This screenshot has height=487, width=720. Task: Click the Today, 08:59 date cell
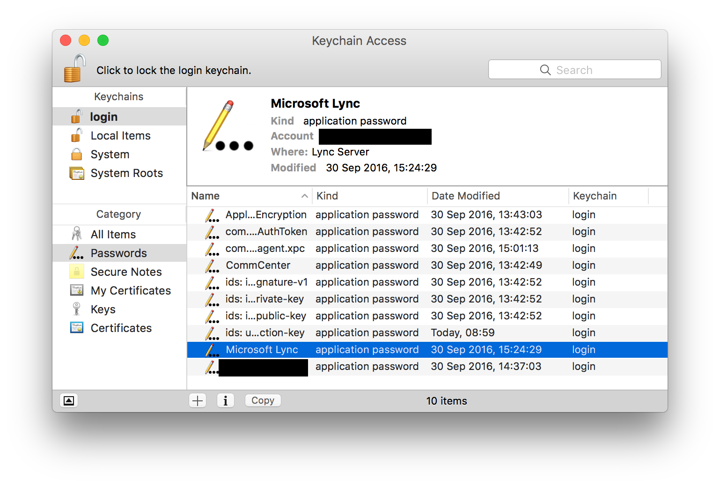pyautogui.click(x=463, y=332)
